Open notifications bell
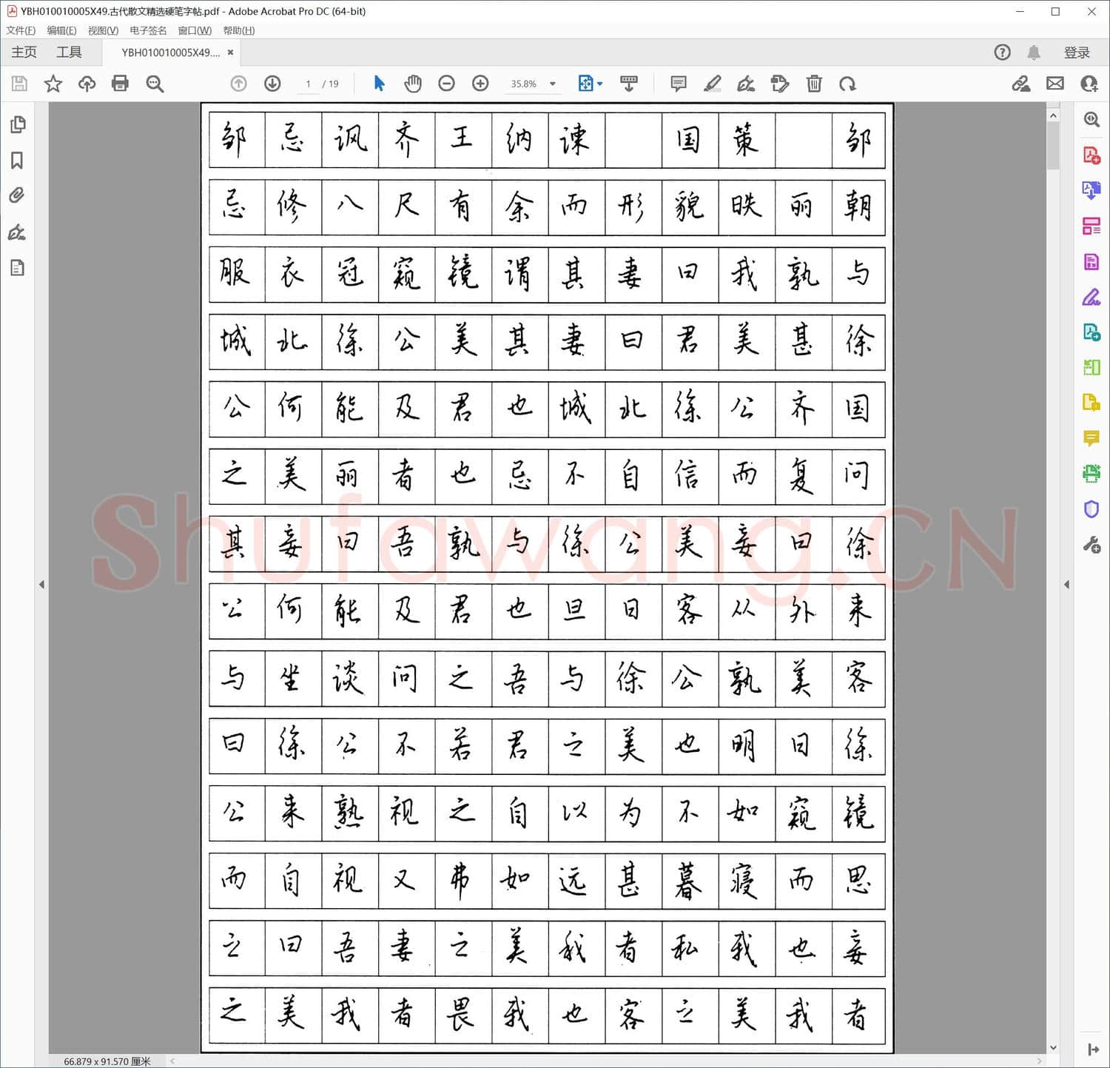1110x1068 pixels. 1034,52
